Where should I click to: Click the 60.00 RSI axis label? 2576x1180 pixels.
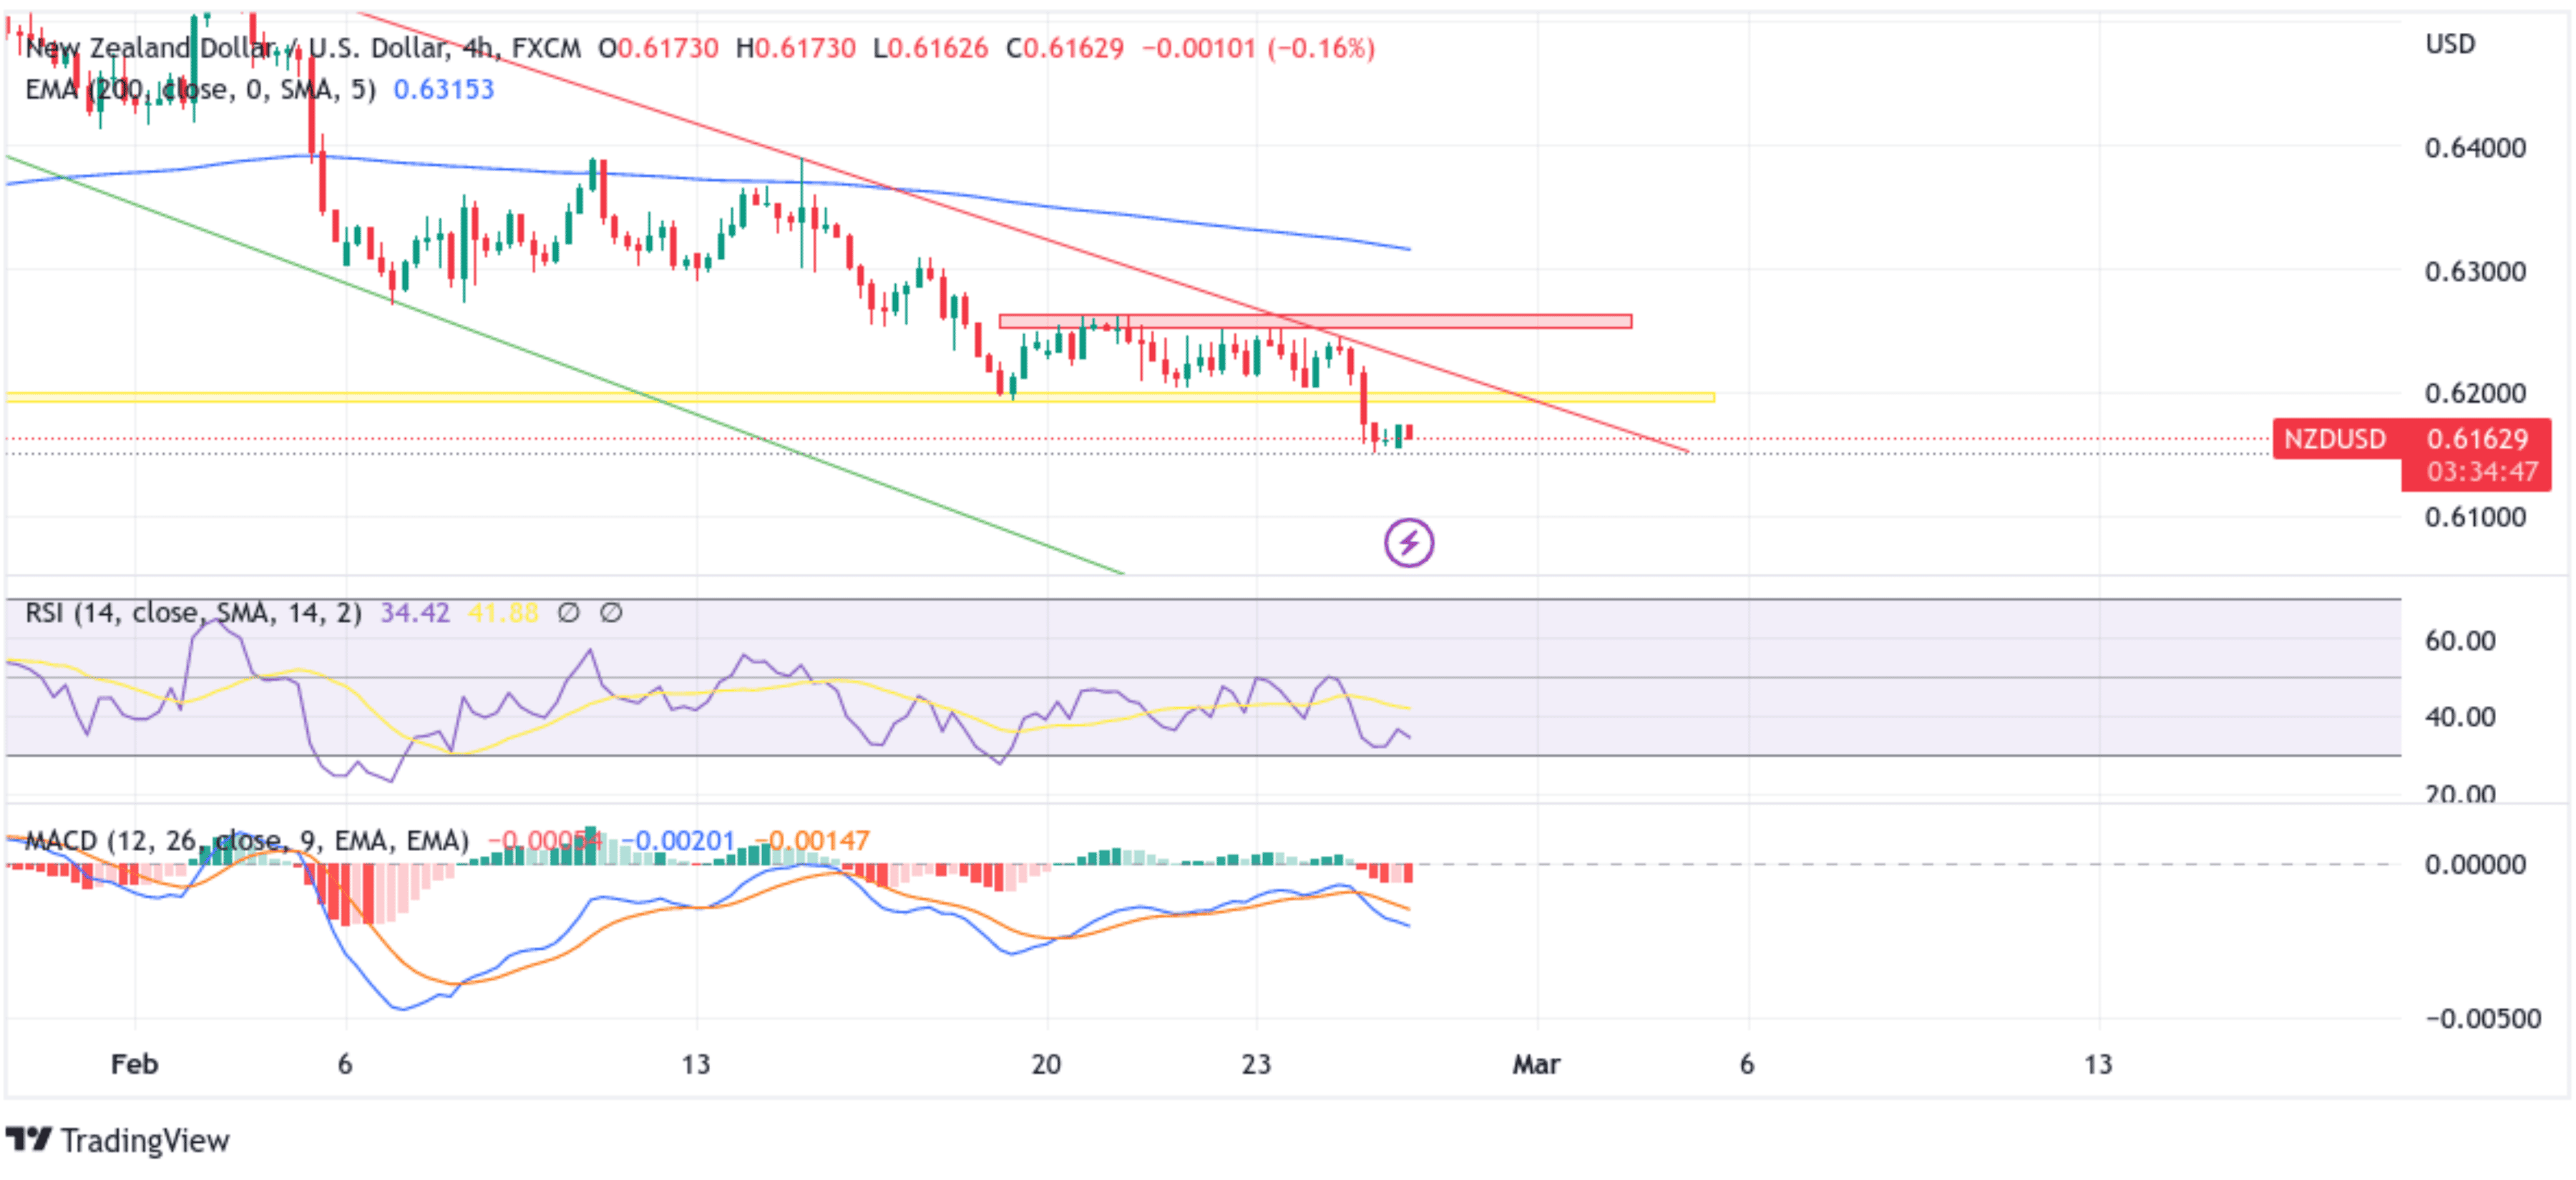tap(2460, 641)
